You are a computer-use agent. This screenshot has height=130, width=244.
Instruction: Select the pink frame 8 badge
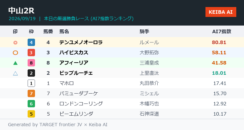31,63
